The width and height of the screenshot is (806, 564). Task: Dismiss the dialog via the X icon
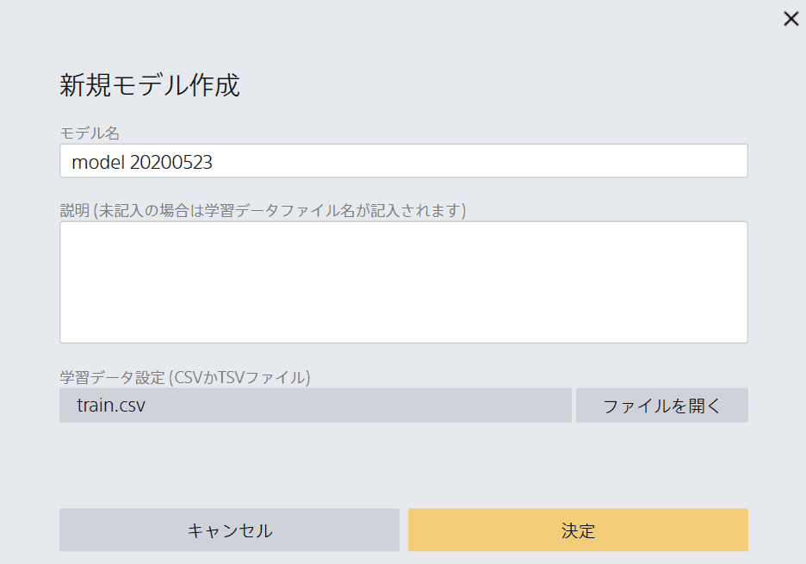pyautogui.click(x=790, y=18)
